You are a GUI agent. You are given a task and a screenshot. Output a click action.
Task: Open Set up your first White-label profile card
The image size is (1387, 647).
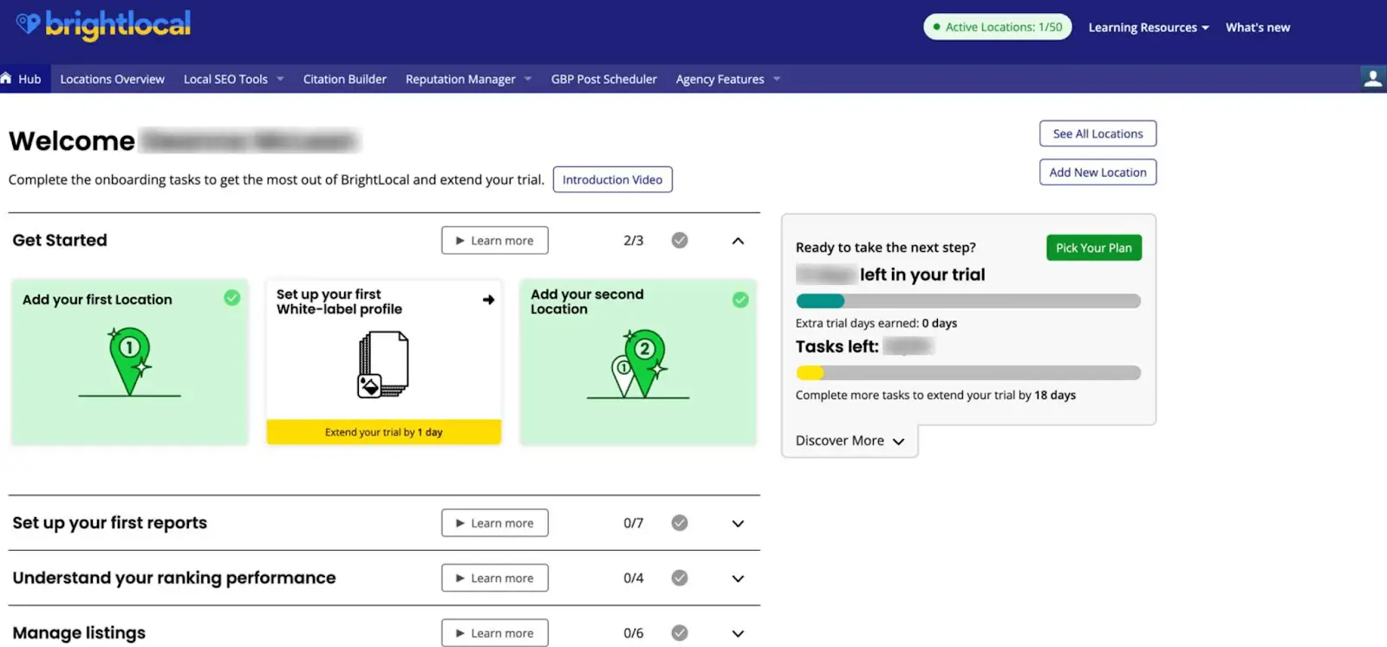click(384, 362)
